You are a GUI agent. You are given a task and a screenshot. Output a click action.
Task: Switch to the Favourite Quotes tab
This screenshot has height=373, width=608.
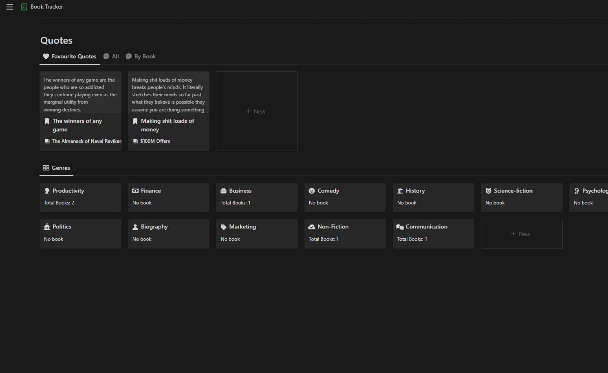click(x=70, y=56)
